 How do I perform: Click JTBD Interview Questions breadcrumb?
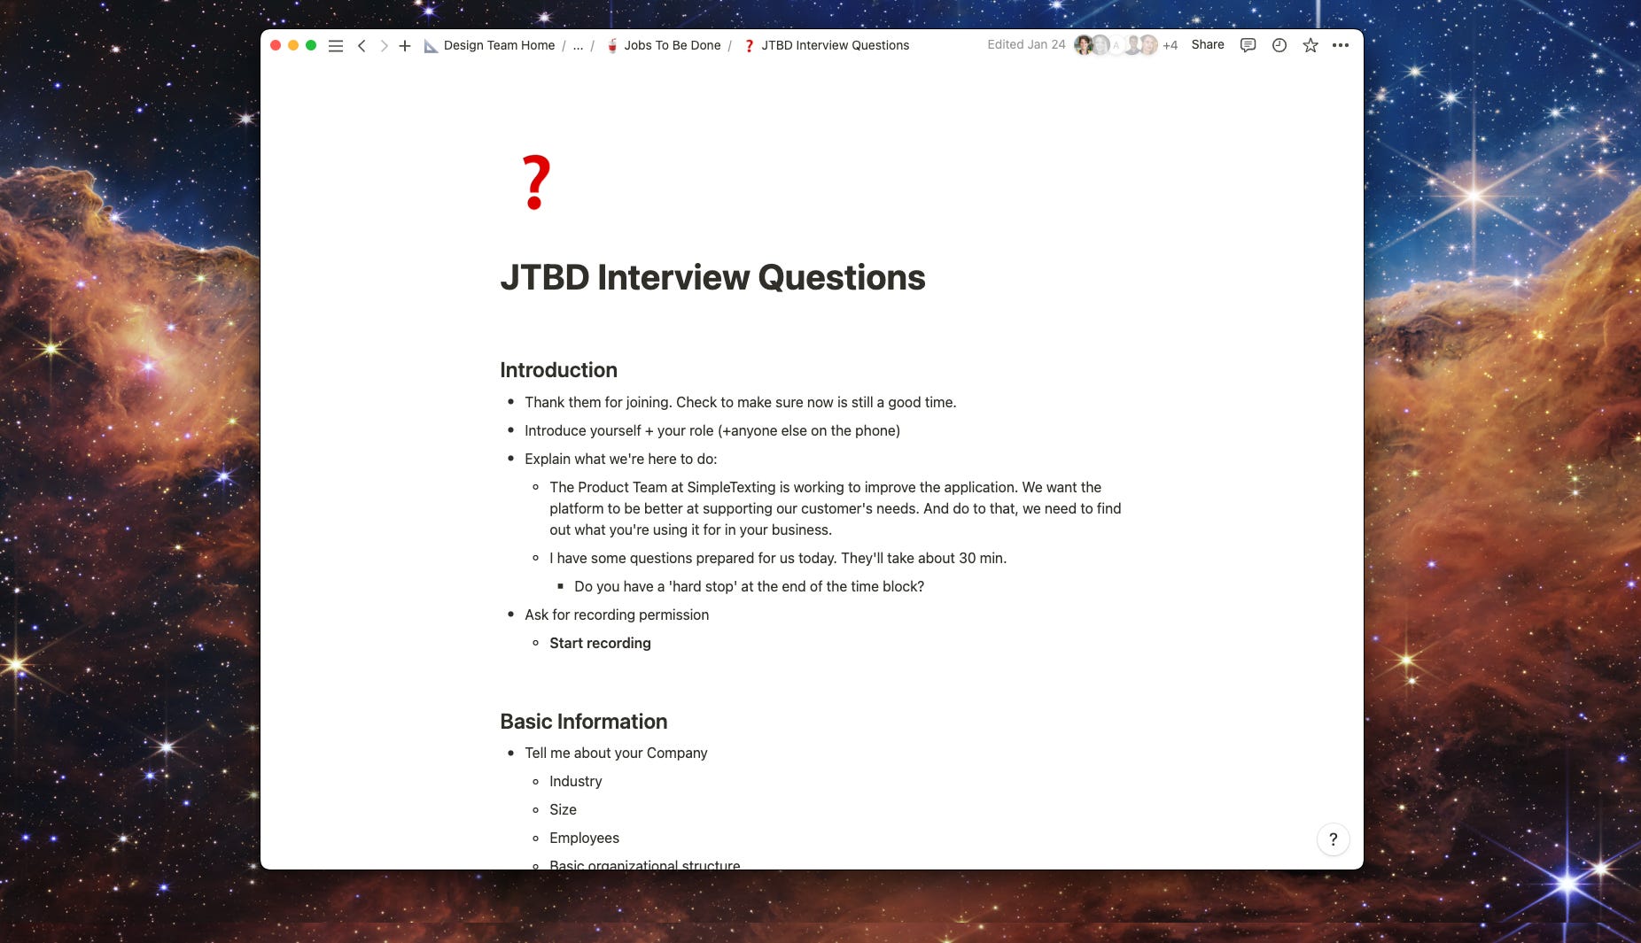(826, 45)
